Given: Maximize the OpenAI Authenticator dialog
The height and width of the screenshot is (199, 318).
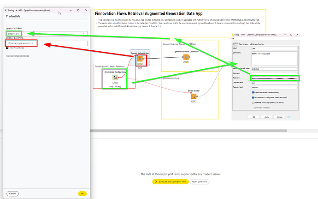Looking at the screenshot, I should point(78,10).
